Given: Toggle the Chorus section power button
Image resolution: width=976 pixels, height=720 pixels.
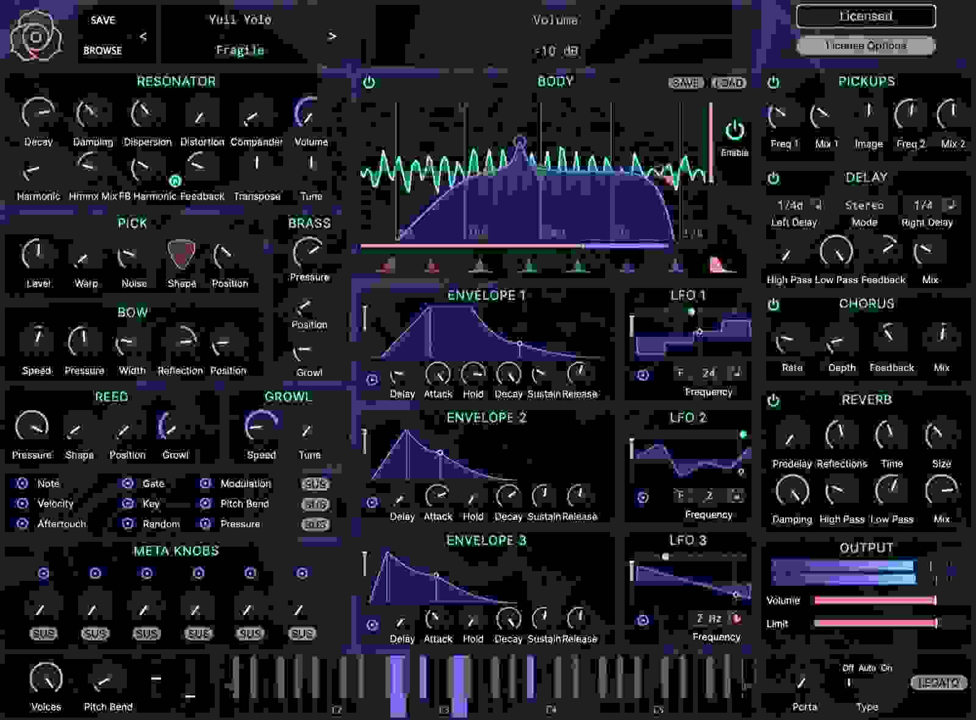Looking at the screenshot, I should tap(775, 304).
